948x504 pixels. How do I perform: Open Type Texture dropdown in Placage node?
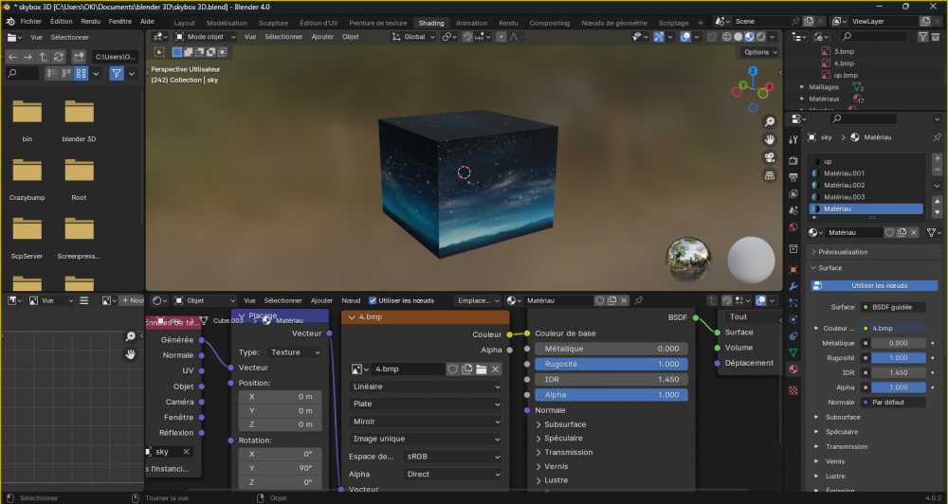coord(295,352)
